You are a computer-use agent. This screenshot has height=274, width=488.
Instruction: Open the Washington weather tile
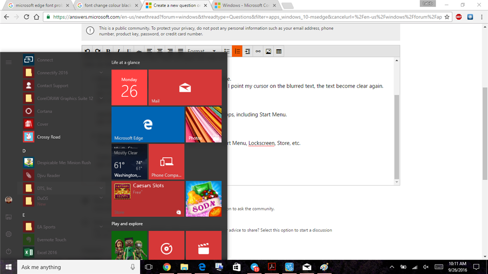[x=130, y=162]
